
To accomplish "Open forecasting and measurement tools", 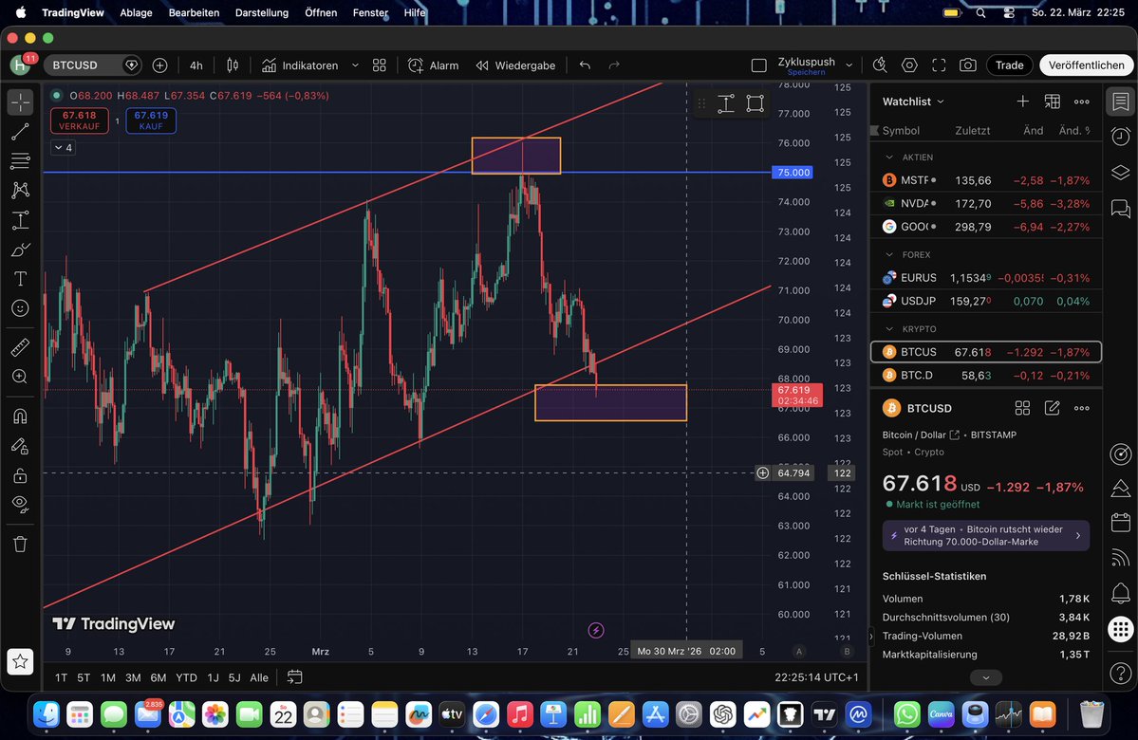I will click(20, 220).
